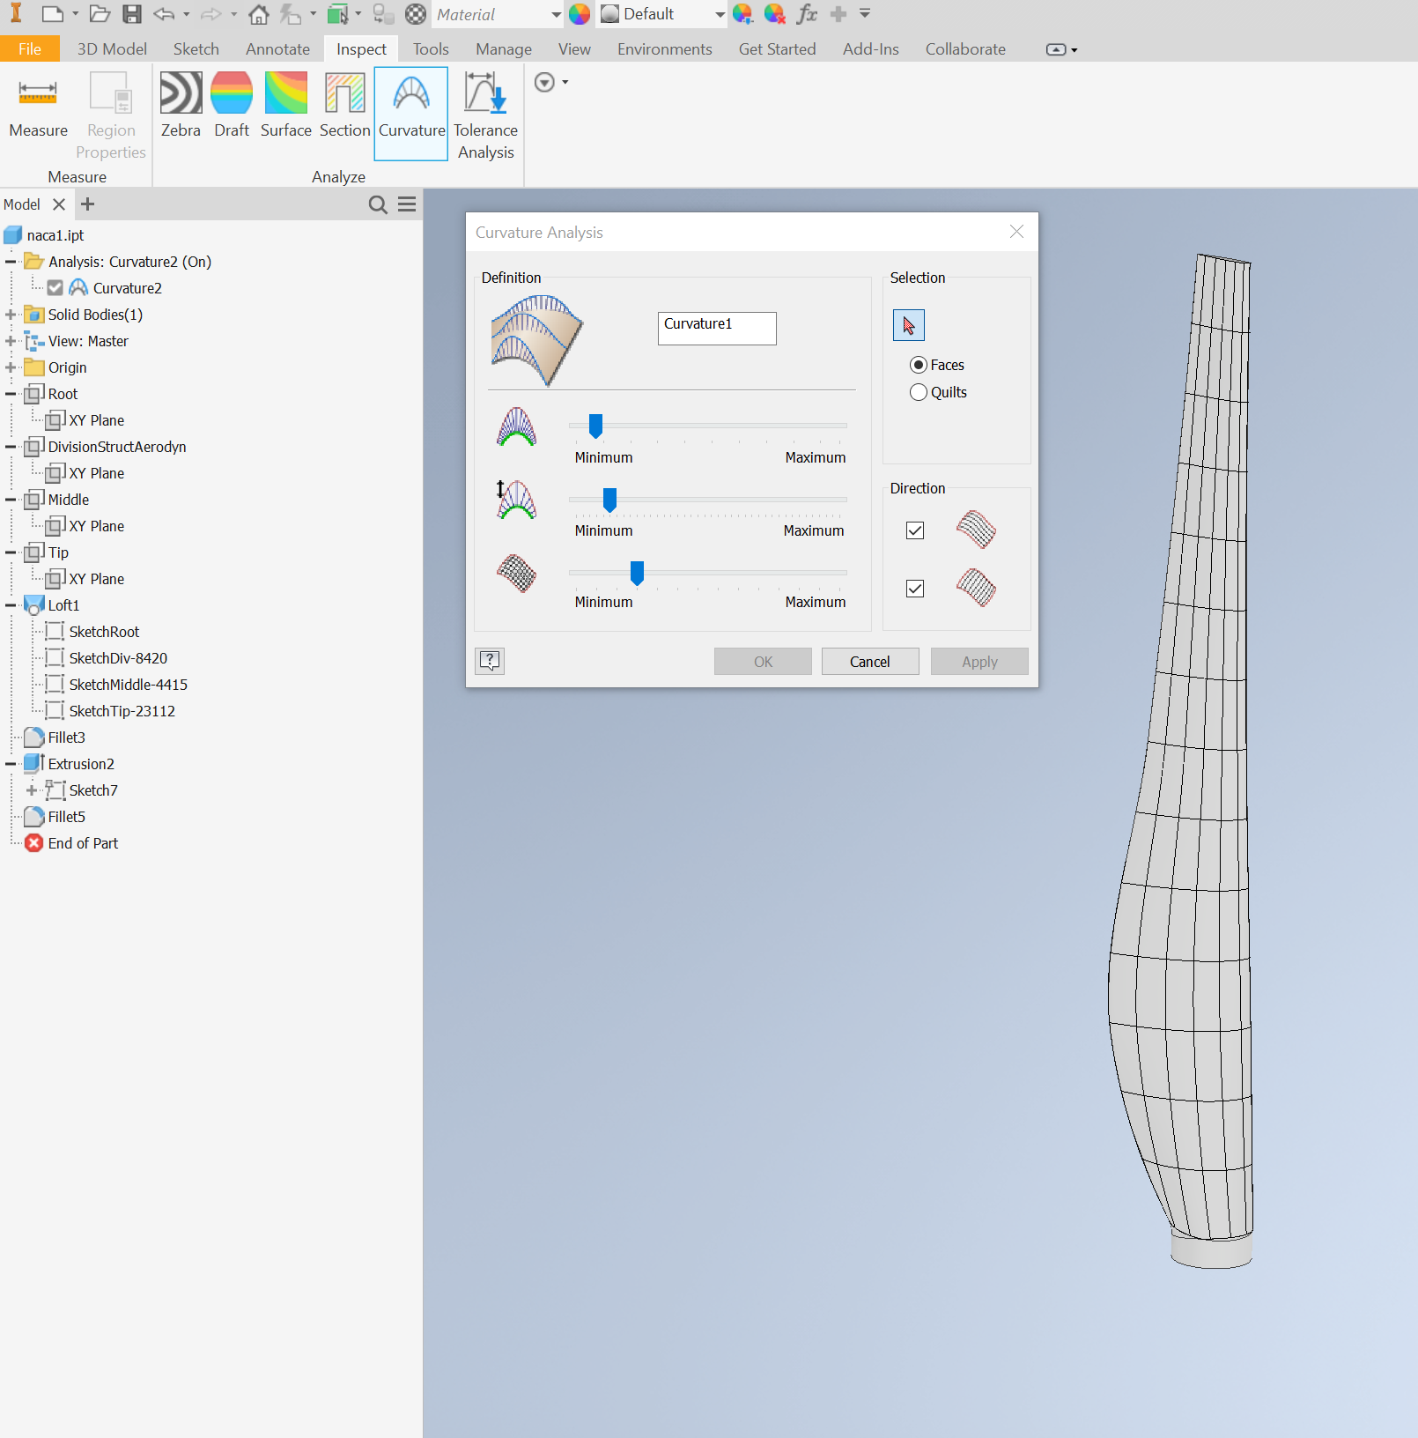The width and height of the screenshot is (1418, 1438).
Task: Click the help button in the dialog
Action: click(x=490, y=661)
